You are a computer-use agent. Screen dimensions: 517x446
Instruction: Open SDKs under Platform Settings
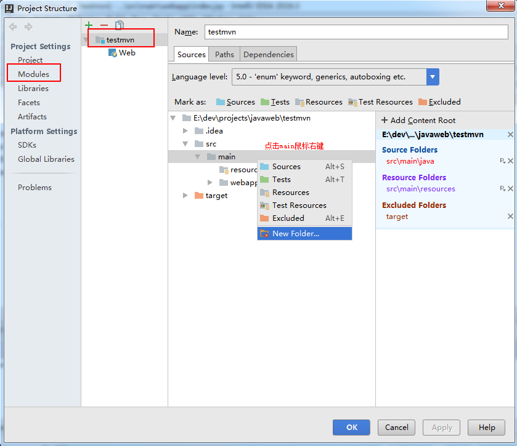pyautogui.click(x=27, y=145)
